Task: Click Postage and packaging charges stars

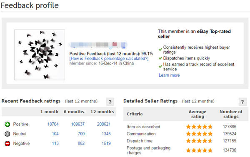Action: point(199,150)
